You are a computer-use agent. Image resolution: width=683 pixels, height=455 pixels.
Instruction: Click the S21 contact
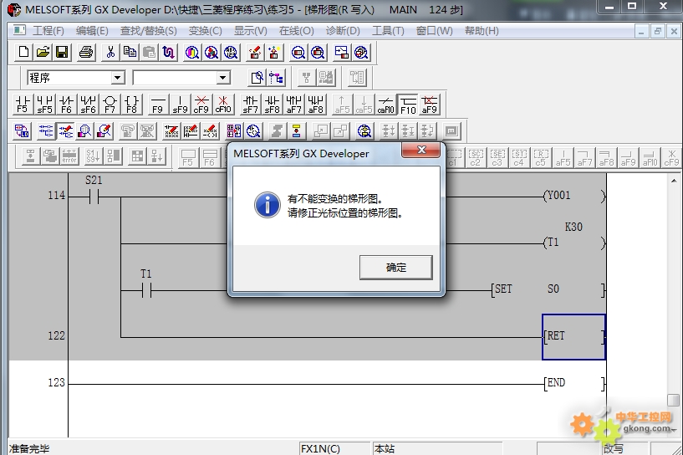[x=94, y=196]
